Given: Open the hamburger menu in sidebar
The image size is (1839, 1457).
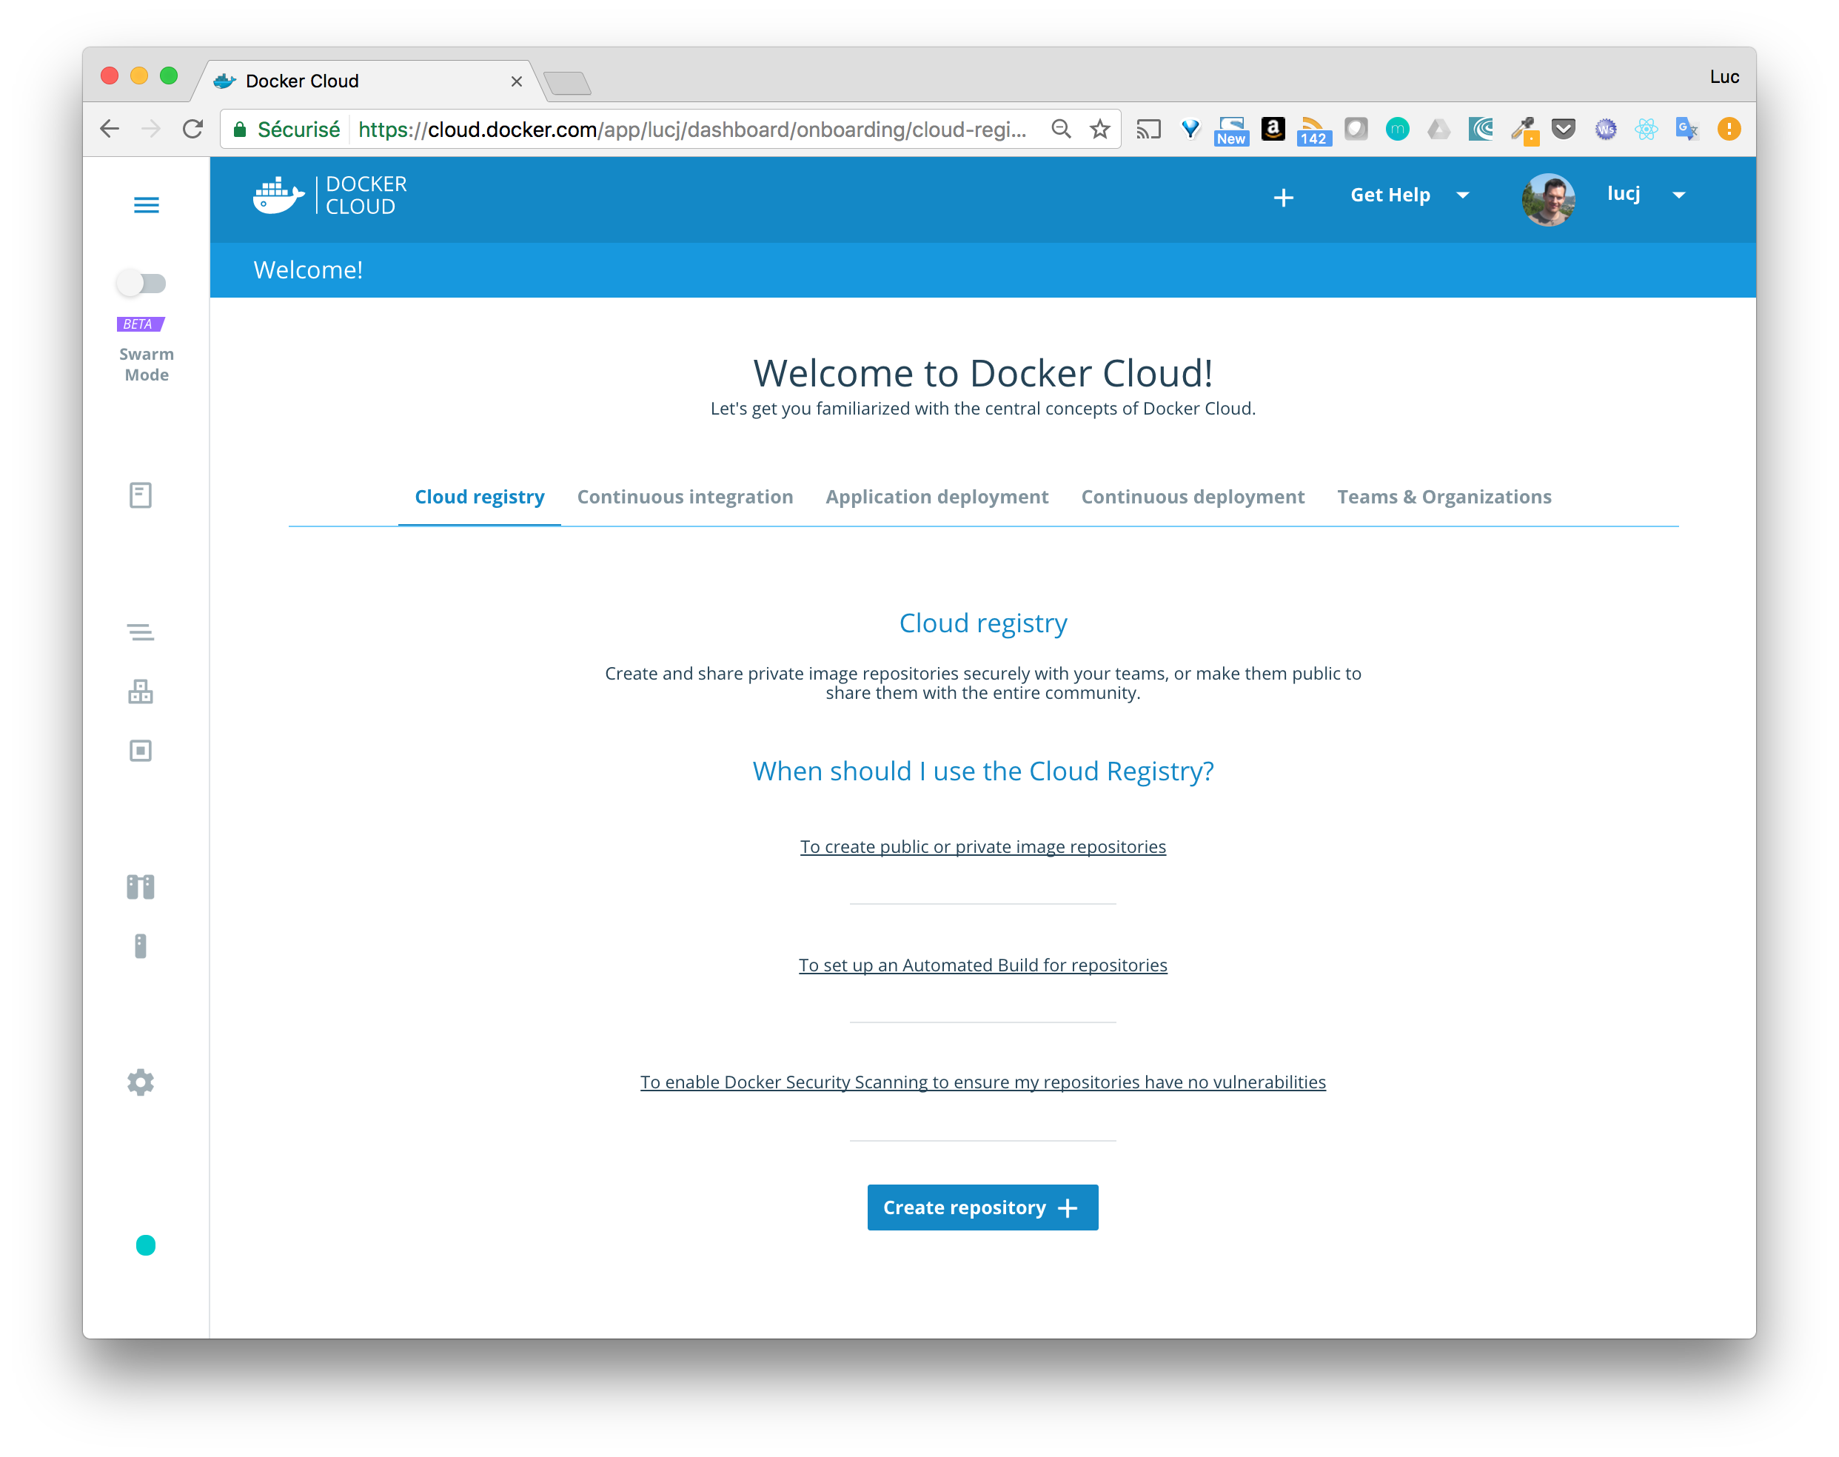Looking at the screenshot, I should point(147,206).
